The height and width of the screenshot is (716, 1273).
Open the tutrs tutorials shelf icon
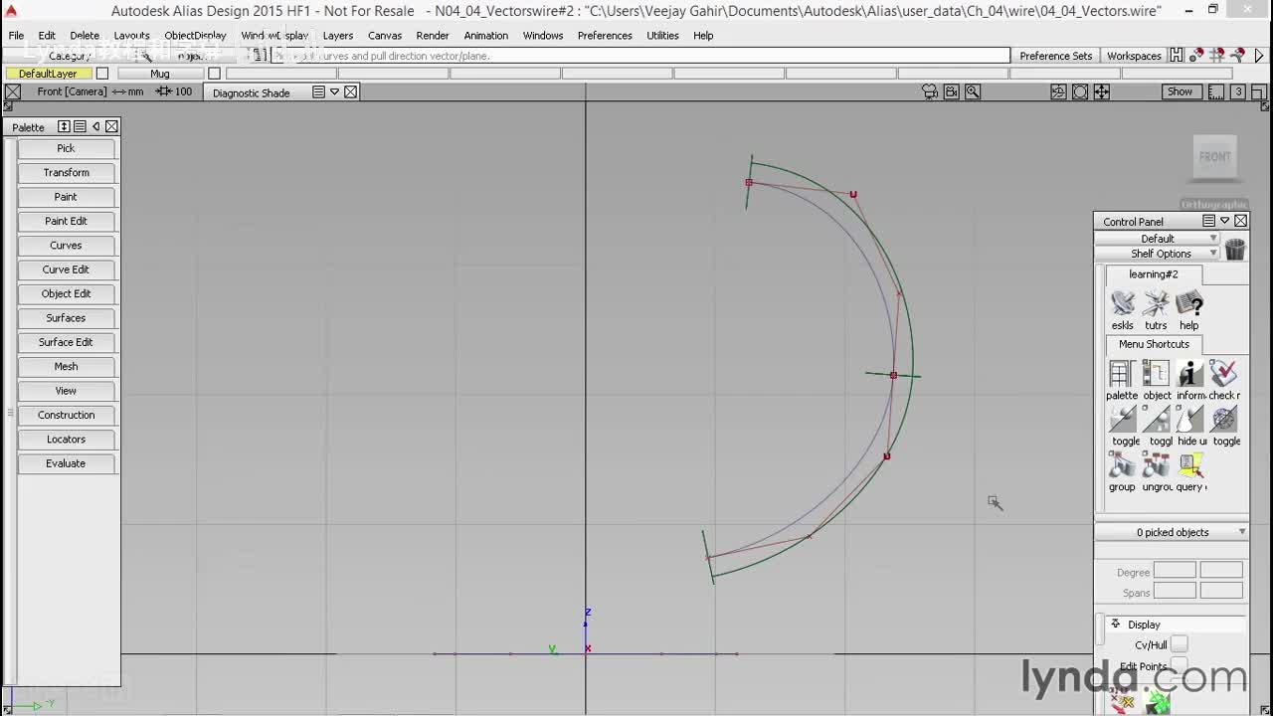1156,303
